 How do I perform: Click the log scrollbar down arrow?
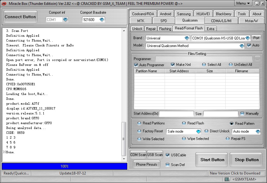[124, 159]
